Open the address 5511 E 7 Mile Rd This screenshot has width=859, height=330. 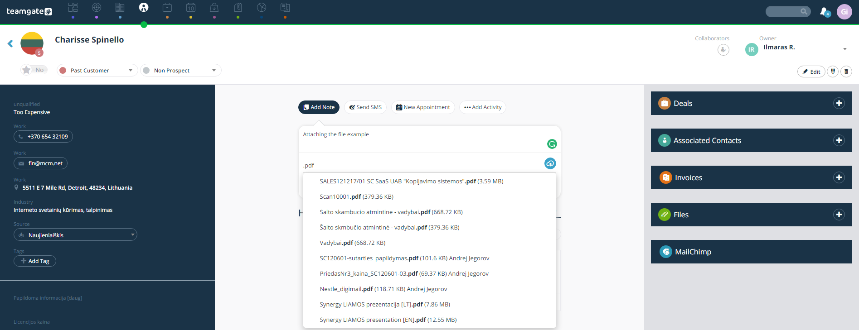[78, 188]
